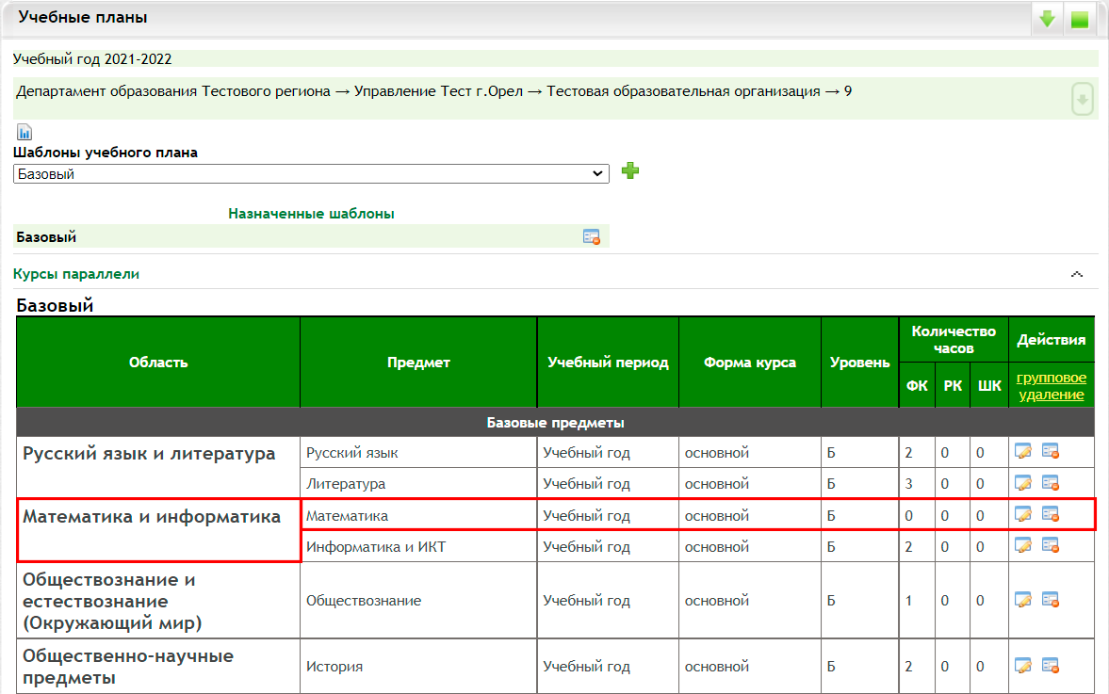The image size is (1109, 694).
Task: Edit the Русский язык course row
Action: 1023,453
